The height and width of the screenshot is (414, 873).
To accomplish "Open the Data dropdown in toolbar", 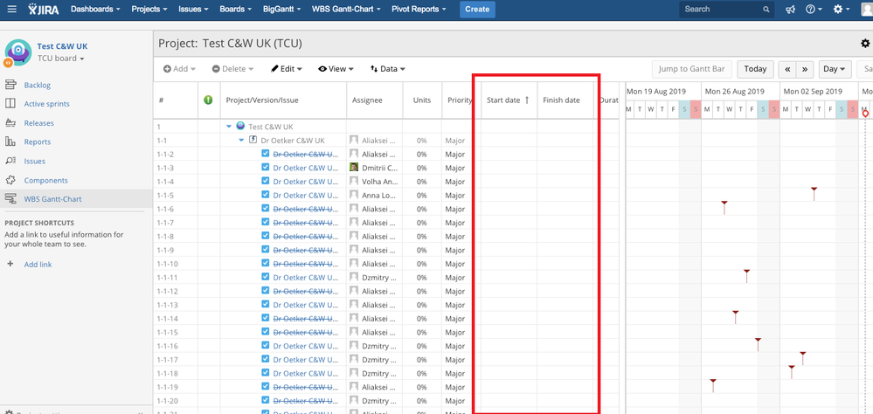I will click(387, 69).
